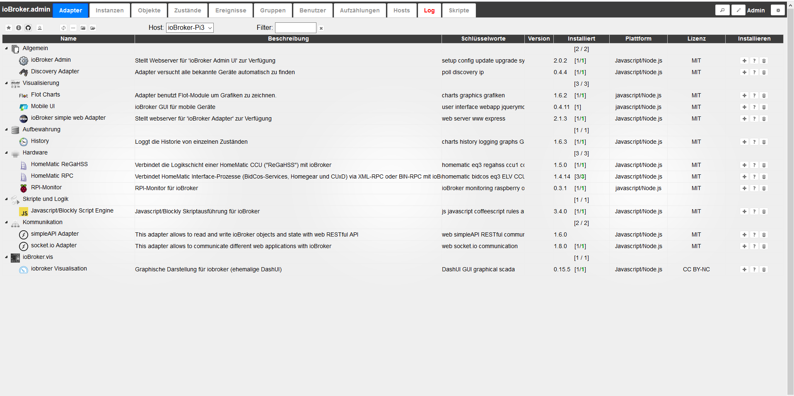
Task: Click the iobroker Visualisation adapter name
Action: tap(59, 268)
